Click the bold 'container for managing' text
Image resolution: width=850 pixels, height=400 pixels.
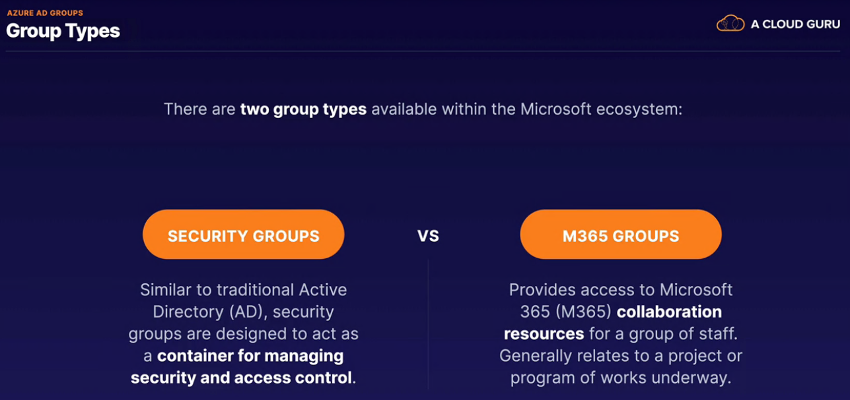[250, 356]
